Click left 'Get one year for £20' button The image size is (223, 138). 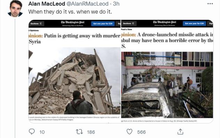103,24
